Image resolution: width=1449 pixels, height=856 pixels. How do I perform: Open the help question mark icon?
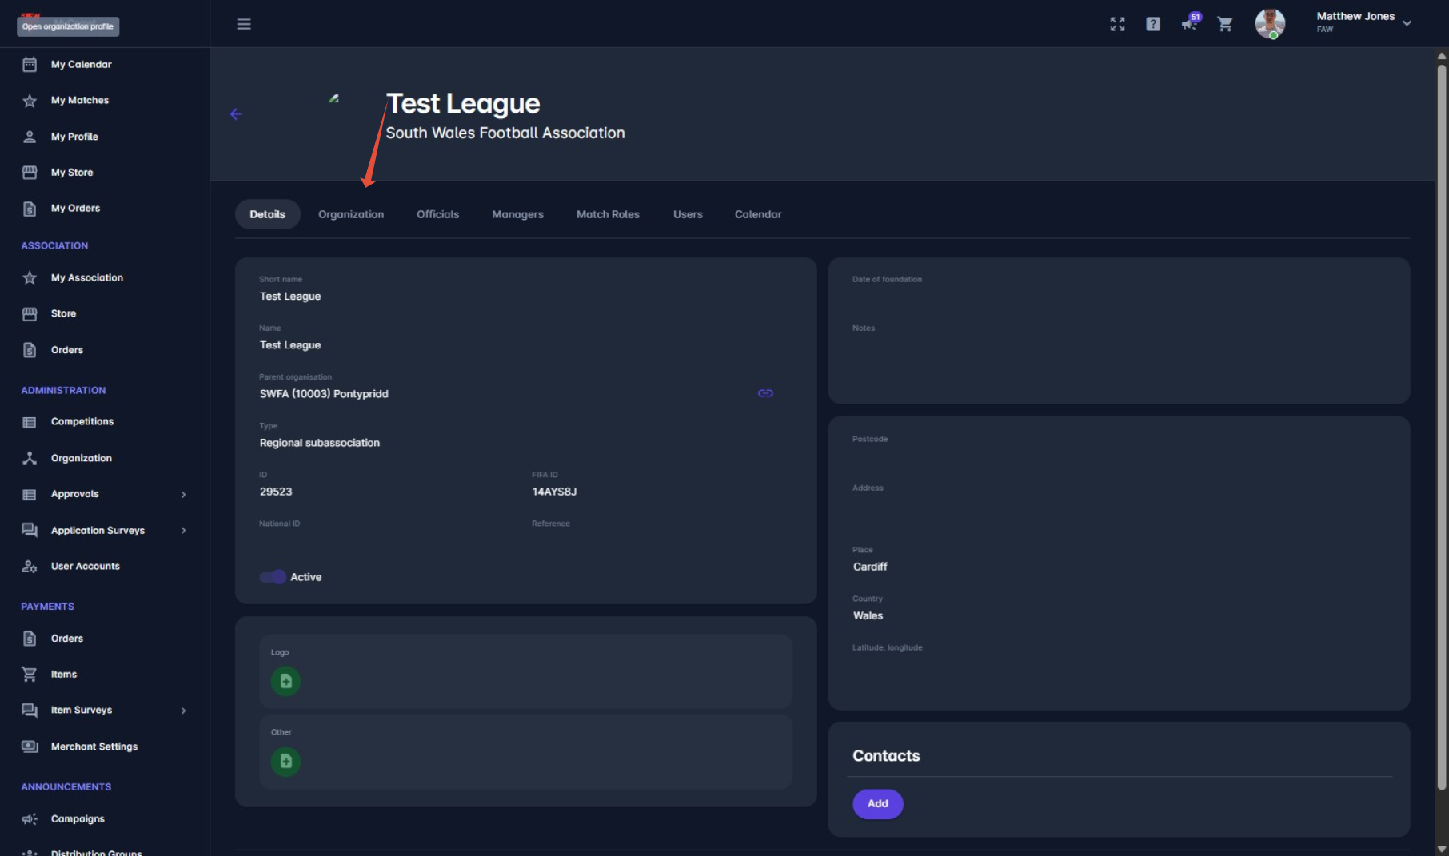(x=1153, y=24)
